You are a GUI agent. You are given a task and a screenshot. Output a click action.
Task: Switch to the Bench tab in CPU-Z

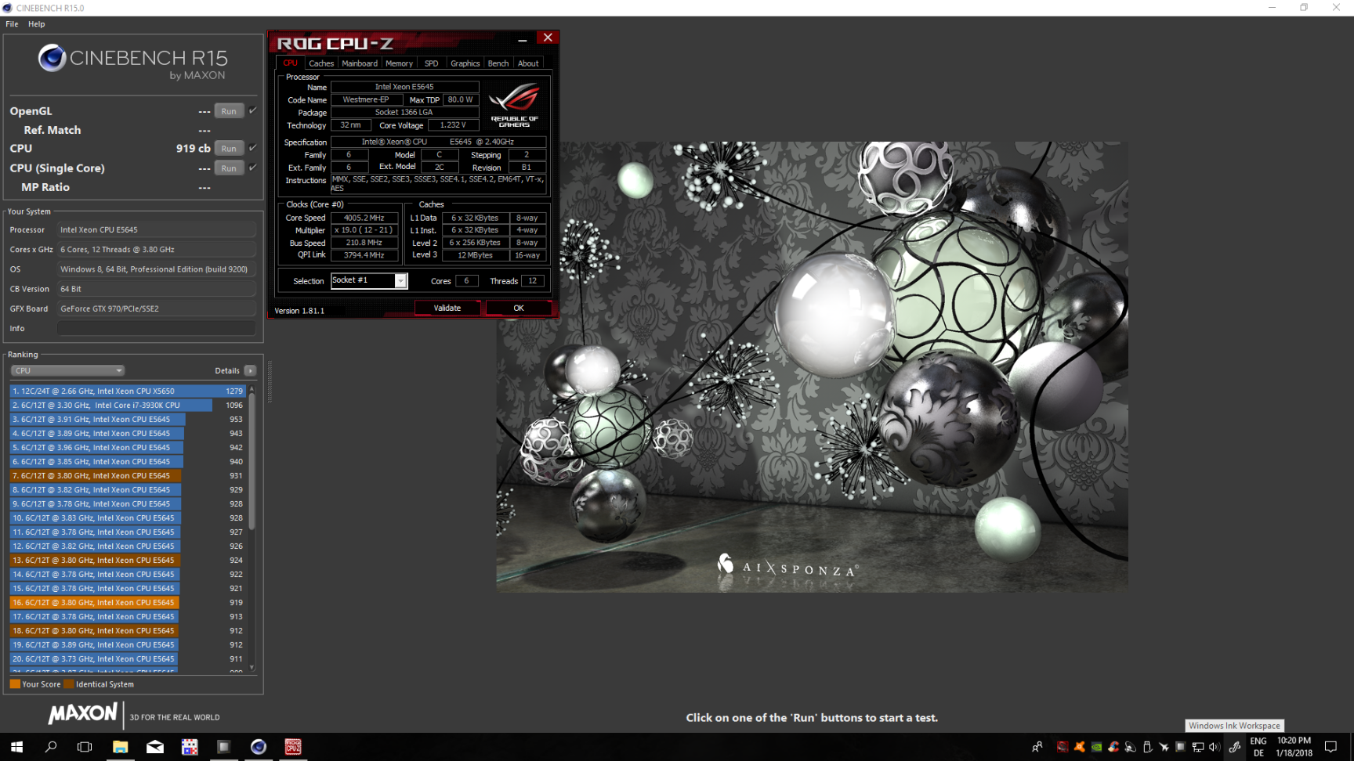click(498, 63)
